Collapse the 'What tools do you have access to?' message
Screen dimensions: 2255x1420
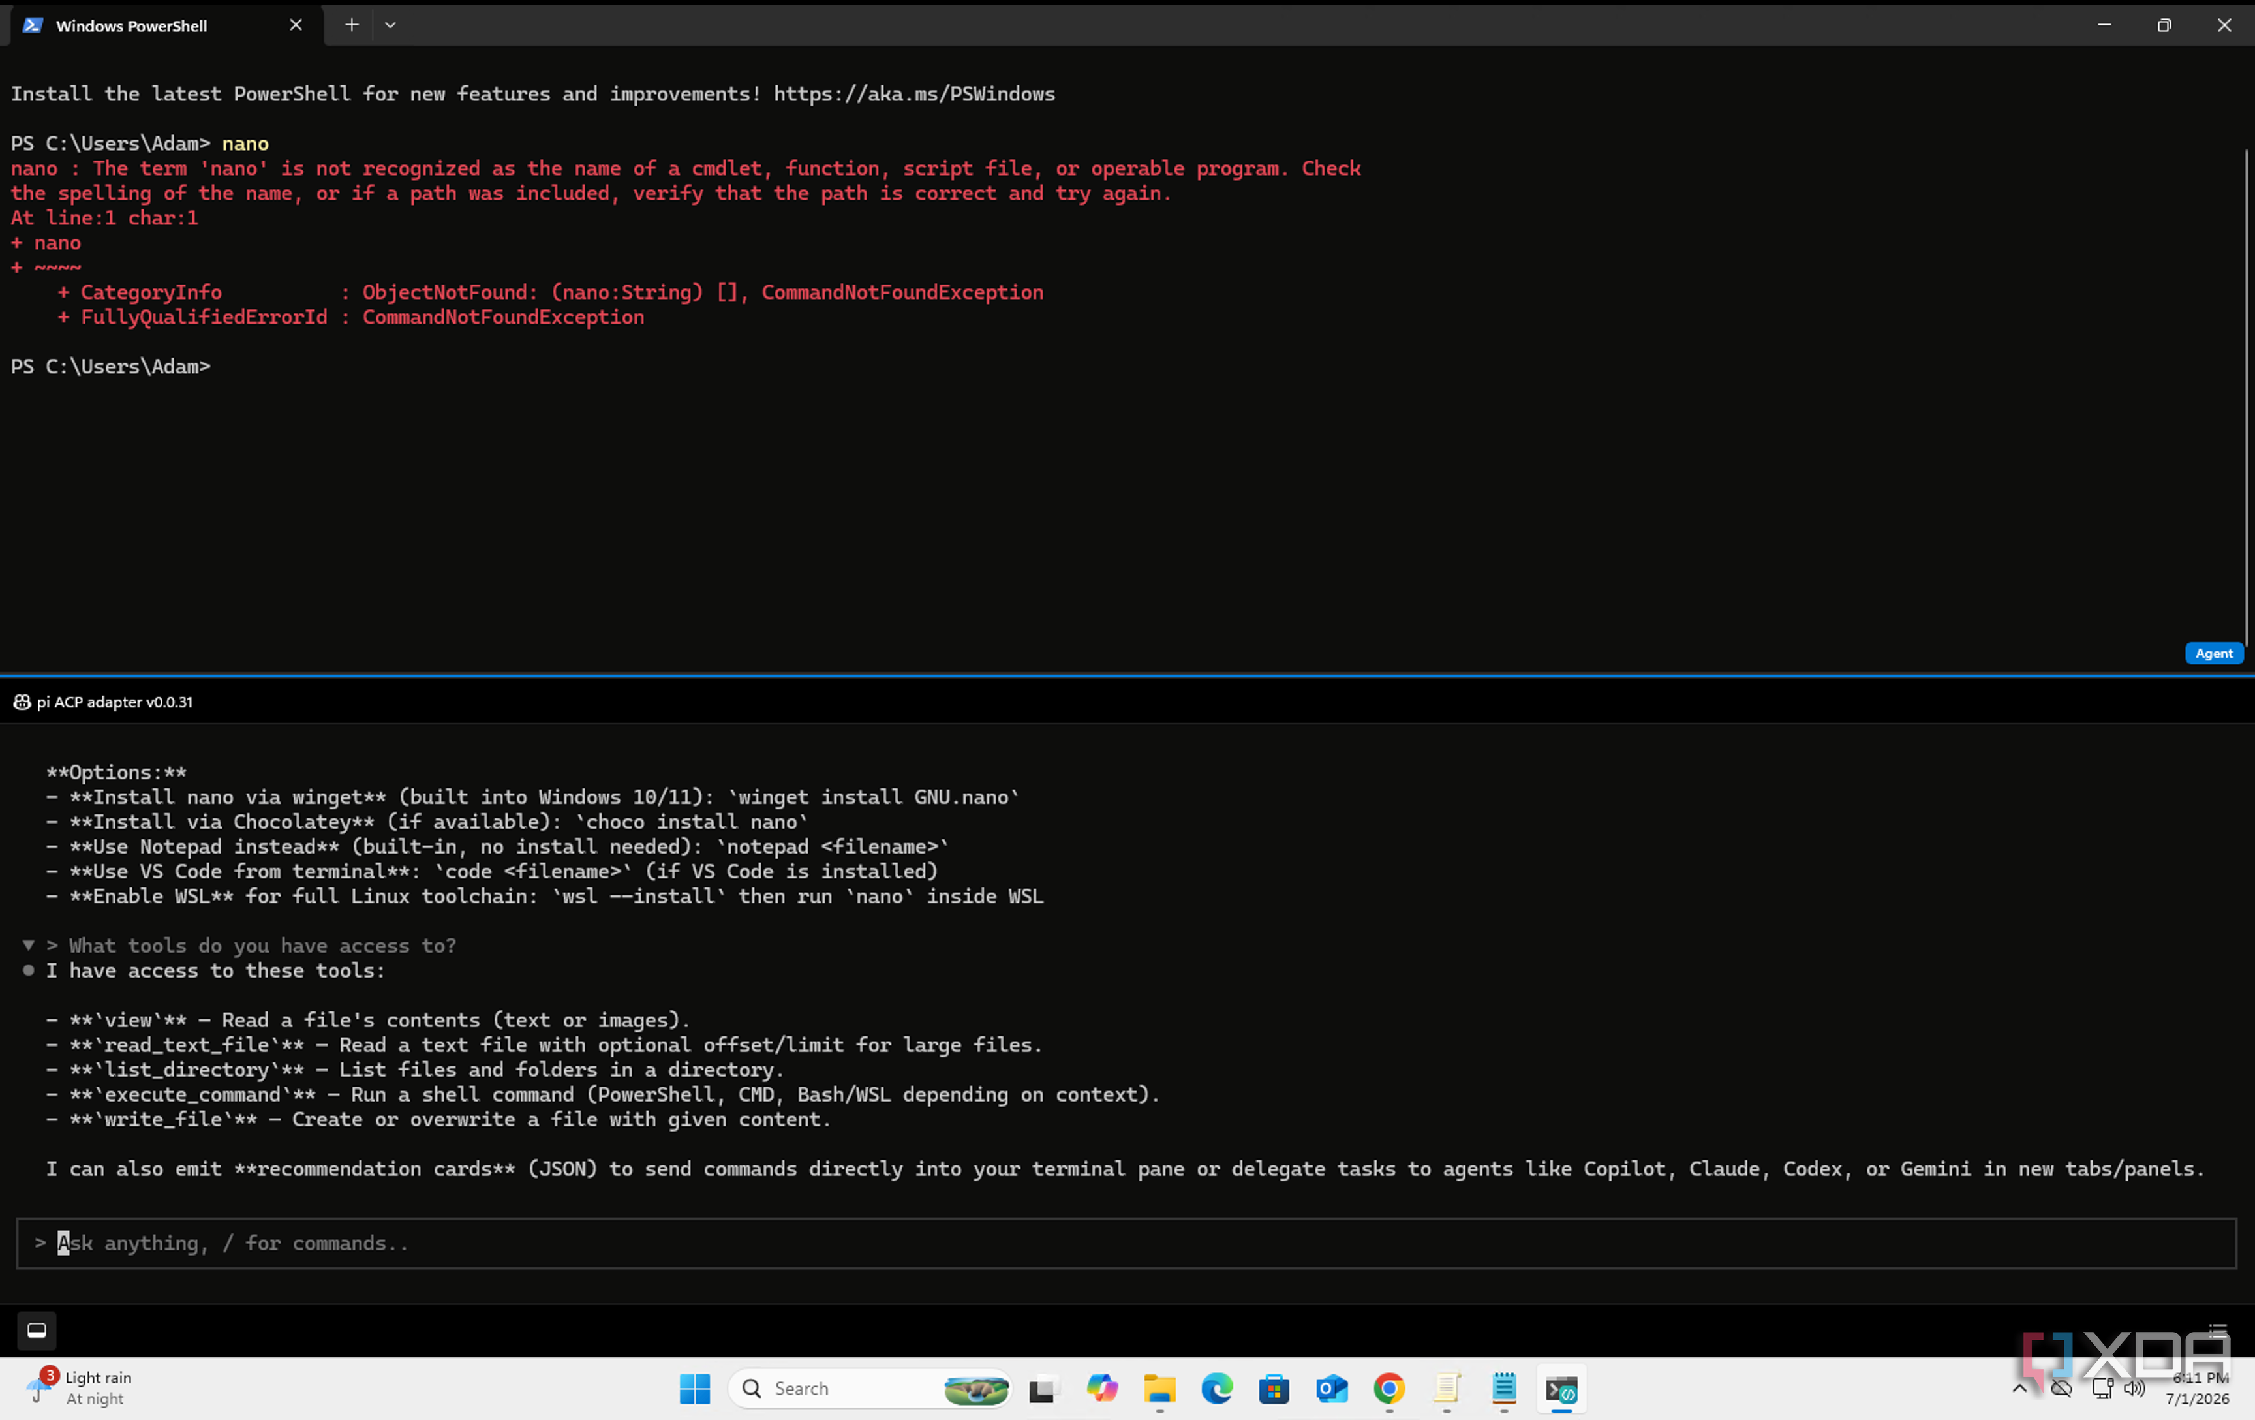pos(28,945)
